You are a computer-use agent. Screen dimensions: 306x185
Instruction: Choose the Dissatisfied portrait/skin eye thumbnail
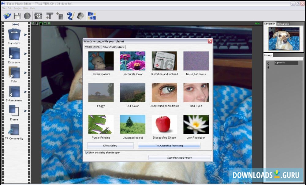pyautogui.click(x=164, y=92)
